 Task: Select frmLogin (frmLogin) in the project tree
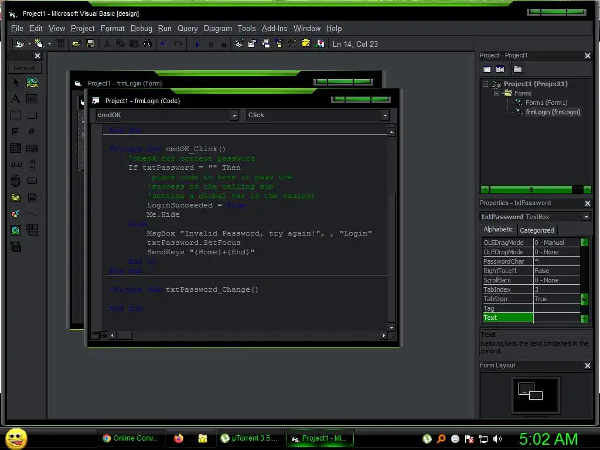(x=553, y=112)
